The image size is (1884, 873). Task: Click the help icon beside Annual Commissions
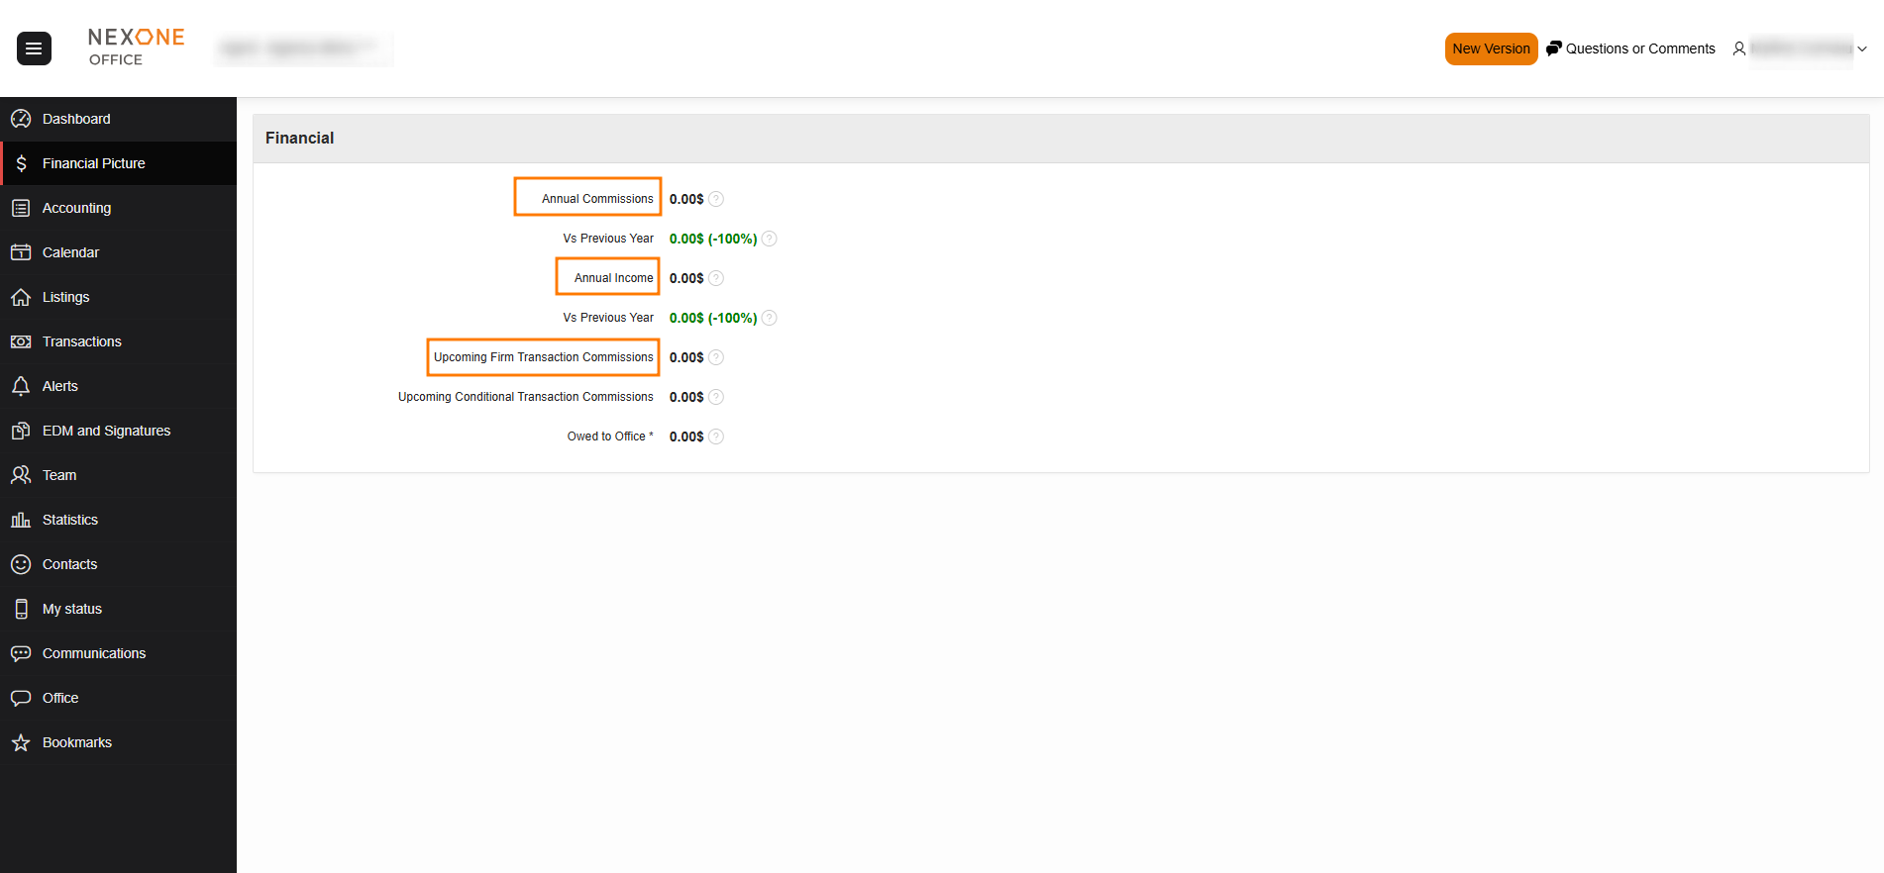[716, 199]
